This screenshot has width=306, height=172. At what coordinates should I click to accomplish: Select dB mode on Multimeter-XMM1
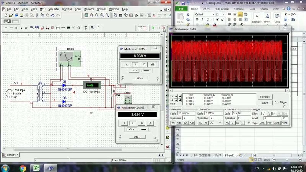tap(153, 65)
